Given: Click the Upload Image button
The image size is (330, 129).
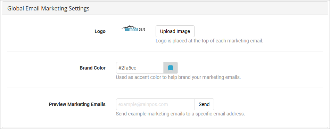Looking at the screenshot, I should coord(175,31).
